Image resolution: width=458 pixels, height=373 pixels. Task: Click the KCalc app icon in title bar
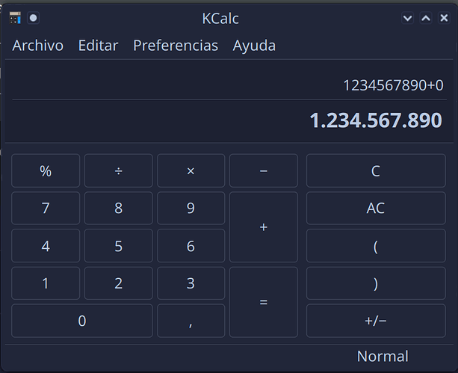click(x=15, y=17)
